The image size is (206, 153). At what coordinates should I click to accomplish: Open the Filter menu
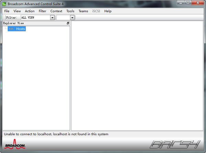pyautogui.click(x=43, y=11)
